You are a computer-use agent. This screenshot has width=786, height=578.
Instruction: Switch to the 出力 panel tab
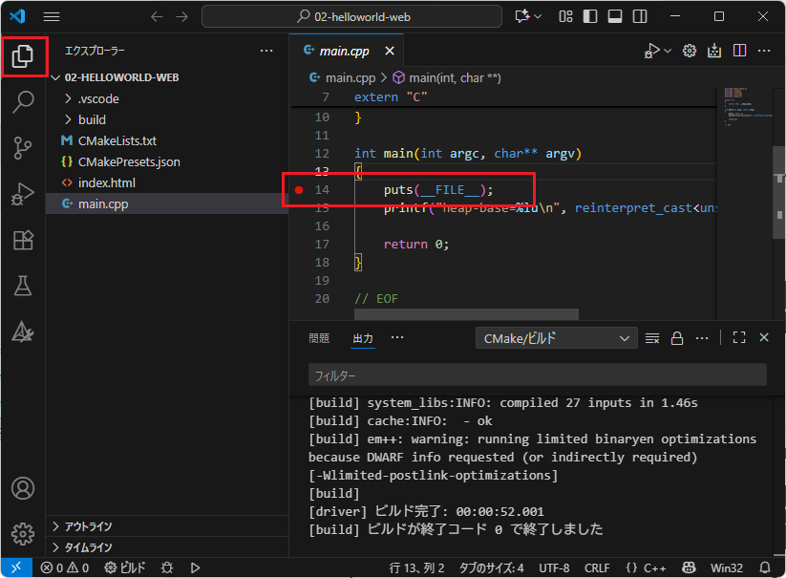363,338
